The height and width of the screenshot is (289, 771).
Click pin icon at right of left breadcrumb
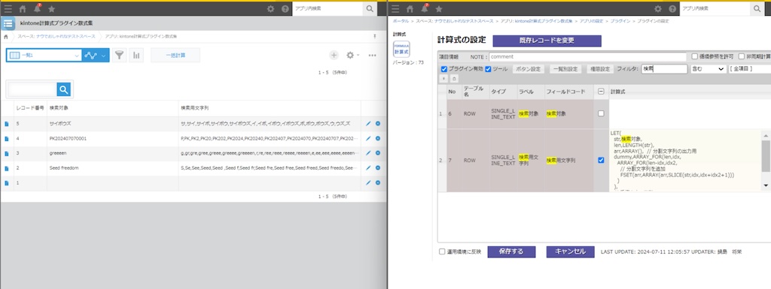375,36
